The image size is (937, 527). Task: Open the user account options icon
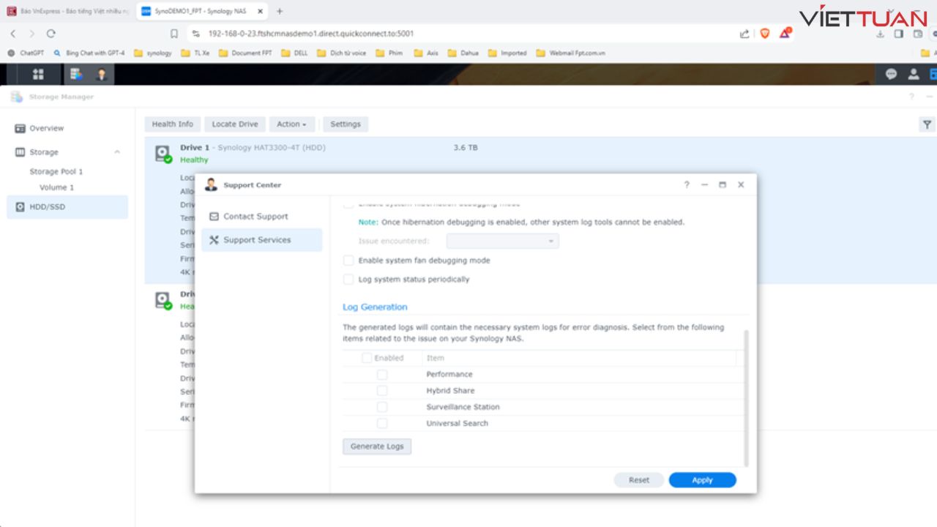914,74
